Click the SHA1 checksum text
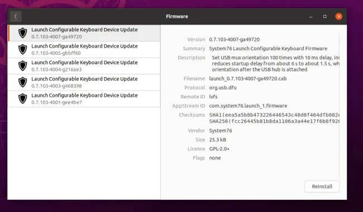Viewport: 363px width, 212px height. 274,115
